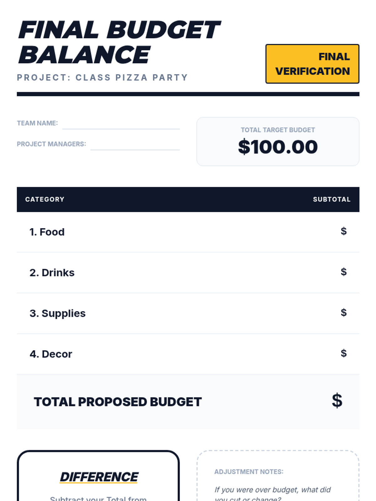The height and width of the screenshot is (501, 376).
Task: Click the Final Verification yellow badge
Action: (312, 64)
